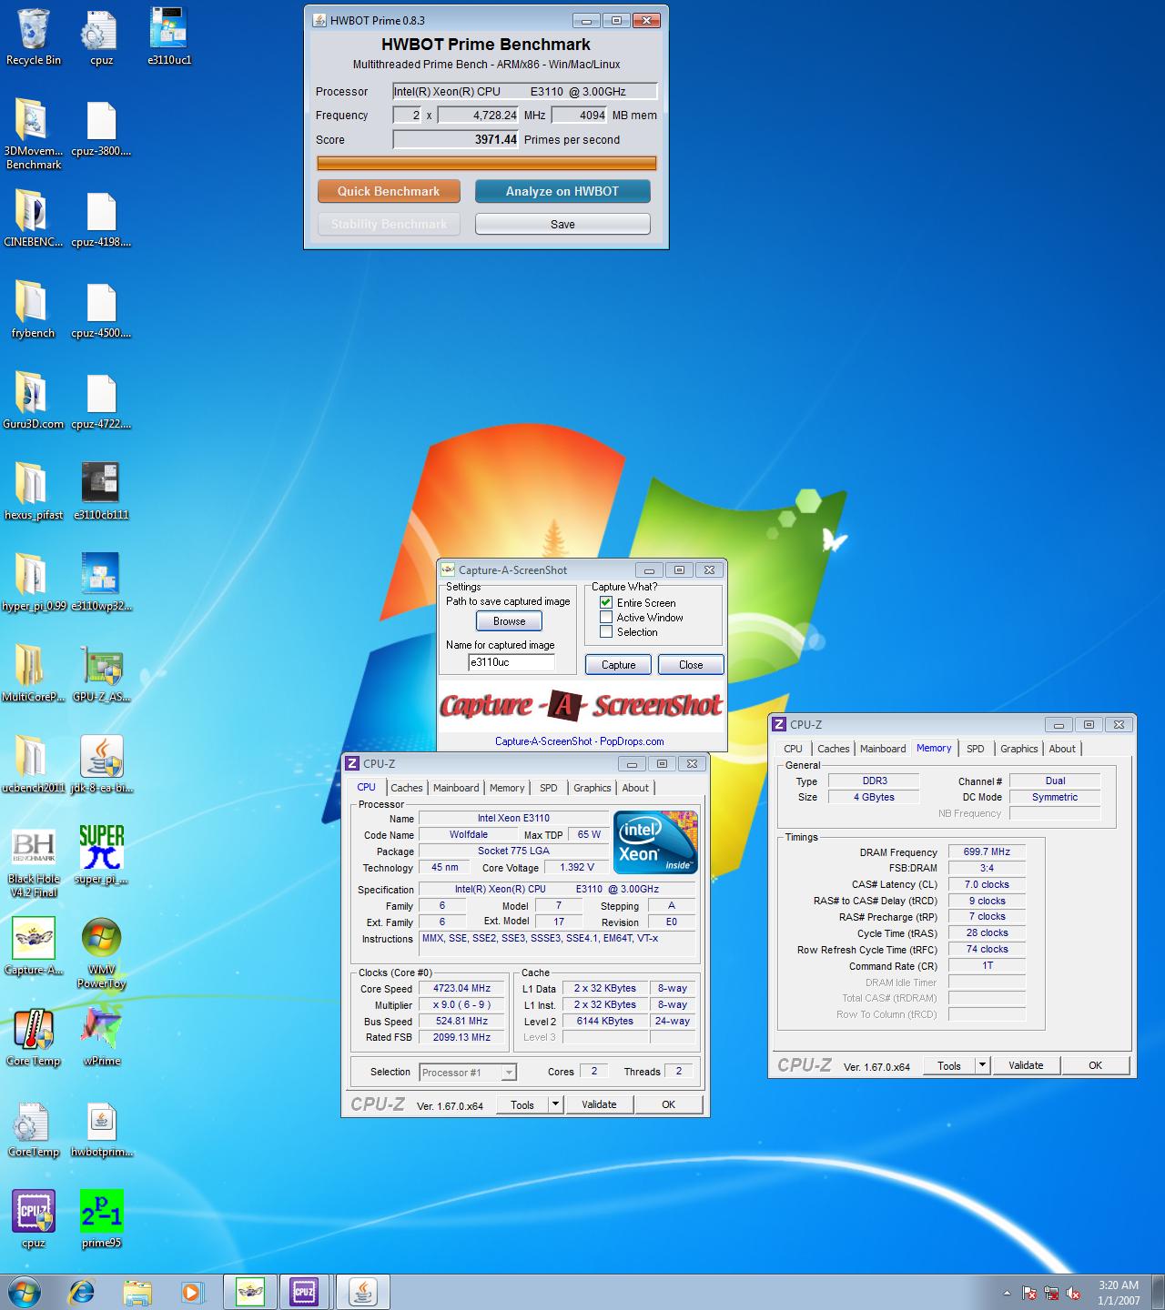Switch to Mainboard tab in CPU-Z CPU window
This screenshot has width=1165, height=1310.
pyautogui.click(x=456, y=788)
